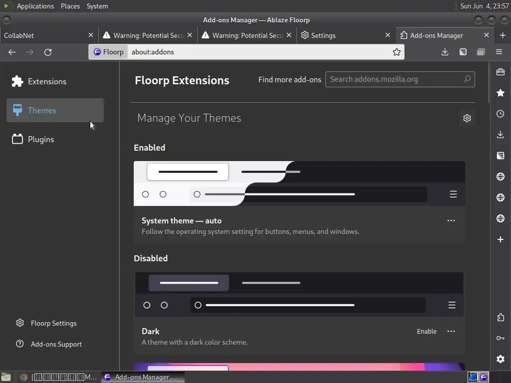
Task: Open downloads panel in the sidebar
Action: 501,135
